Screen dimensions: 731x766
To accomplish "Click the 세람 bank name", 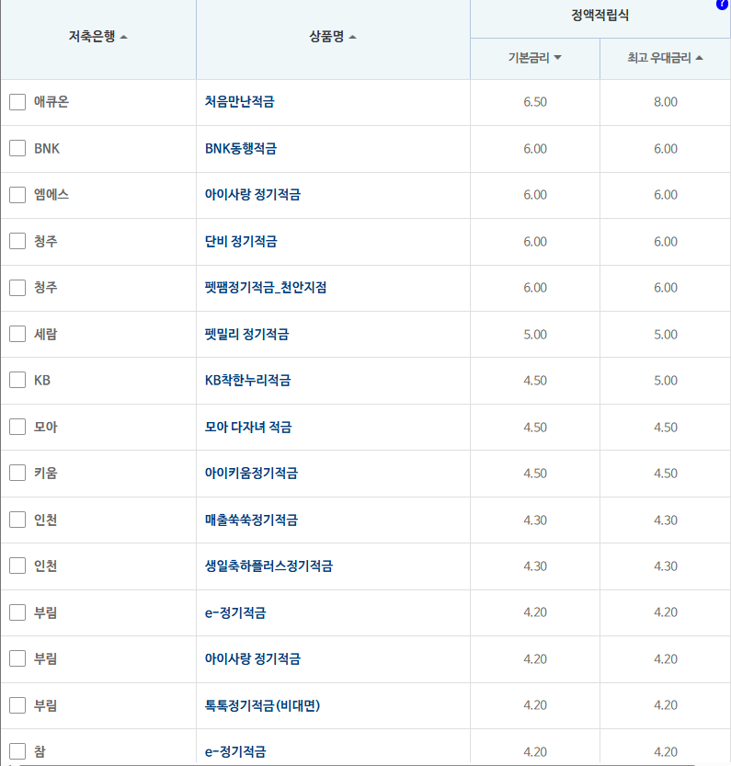I will pyautogui.click(x=45, y=334).
